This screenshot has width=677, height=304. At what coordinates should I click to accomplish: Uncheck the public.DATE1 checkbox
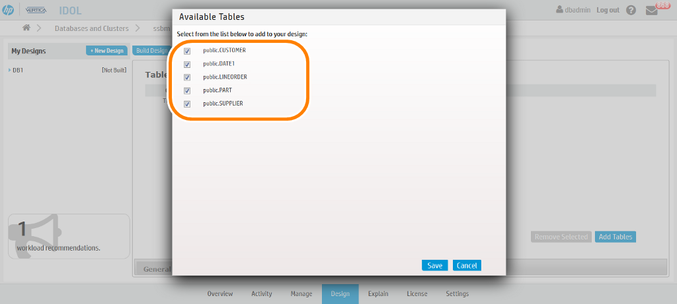(x=187, y=65)
